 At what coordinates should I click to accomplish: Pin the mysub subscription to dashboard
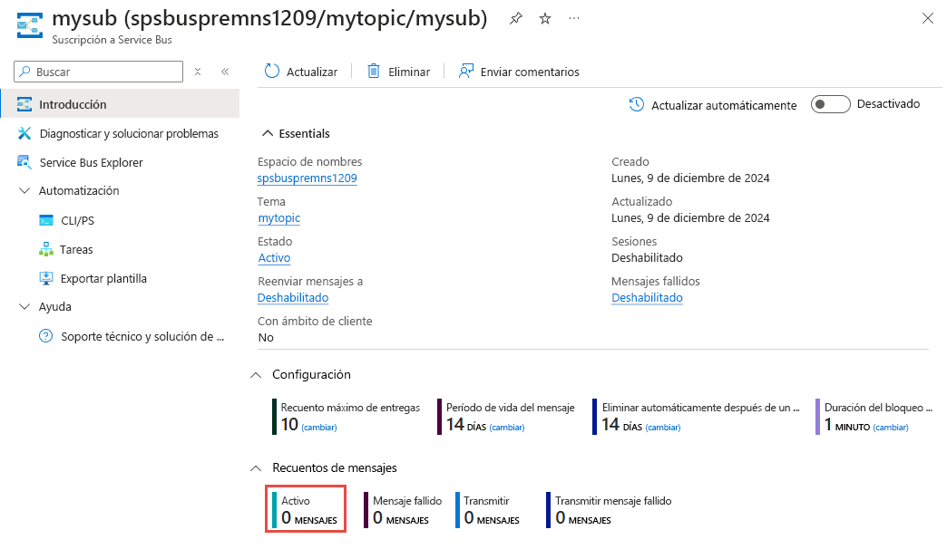tap(515, 19)
